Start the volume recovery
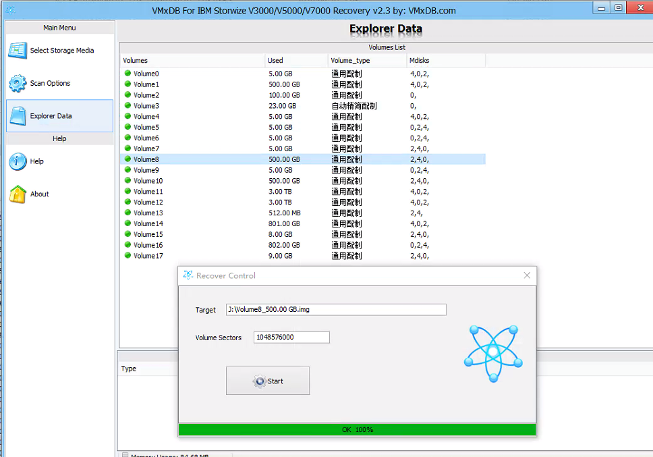The image size is (653, 457). point(268,381)
